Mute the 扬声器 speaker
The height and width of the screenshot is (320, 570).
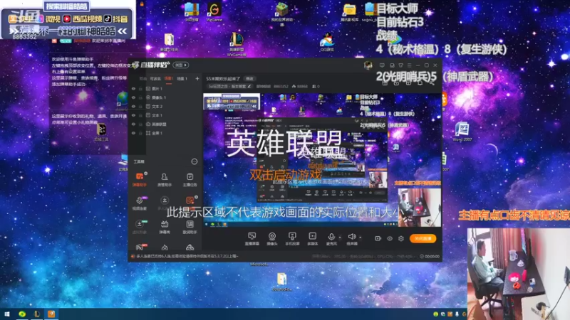coord(351,239)
